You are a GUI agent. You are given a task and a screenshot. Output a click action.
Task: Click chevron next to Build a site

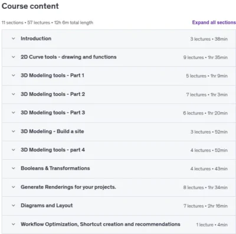[x=14, y=131]
